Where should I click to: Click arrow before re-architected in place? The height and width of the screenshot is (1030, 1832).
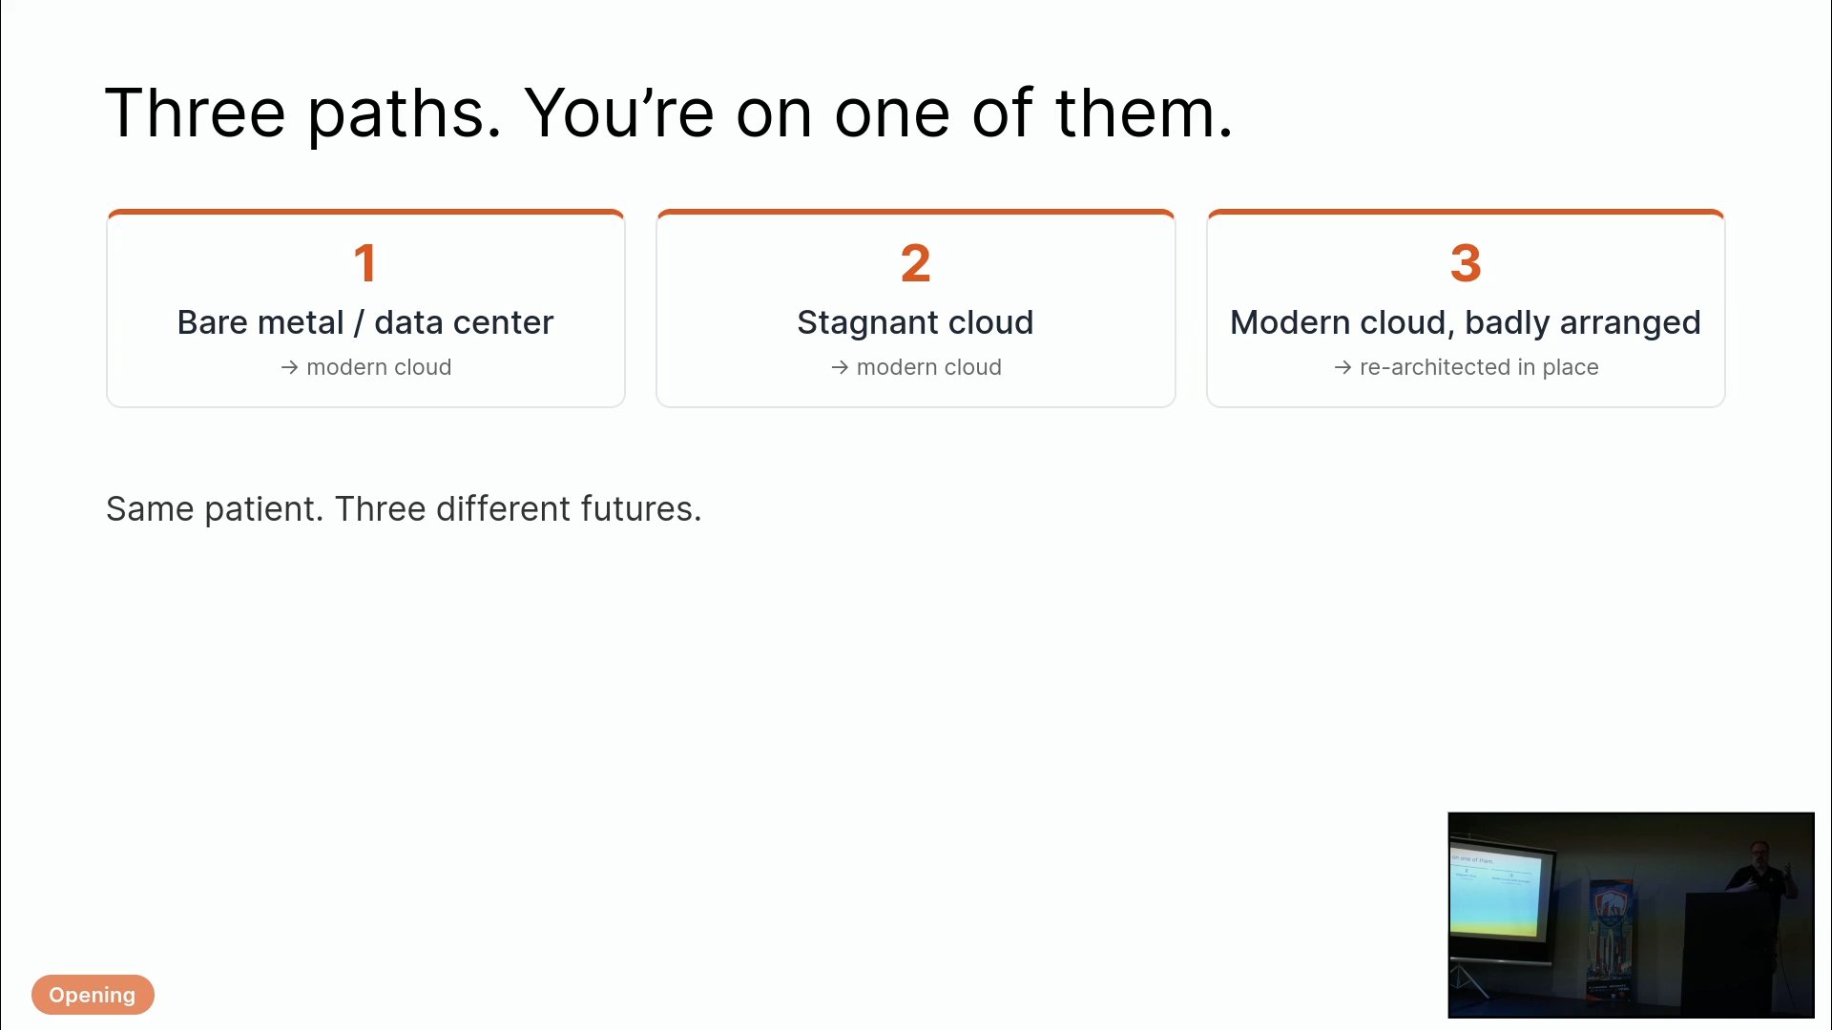point(1343,367)
